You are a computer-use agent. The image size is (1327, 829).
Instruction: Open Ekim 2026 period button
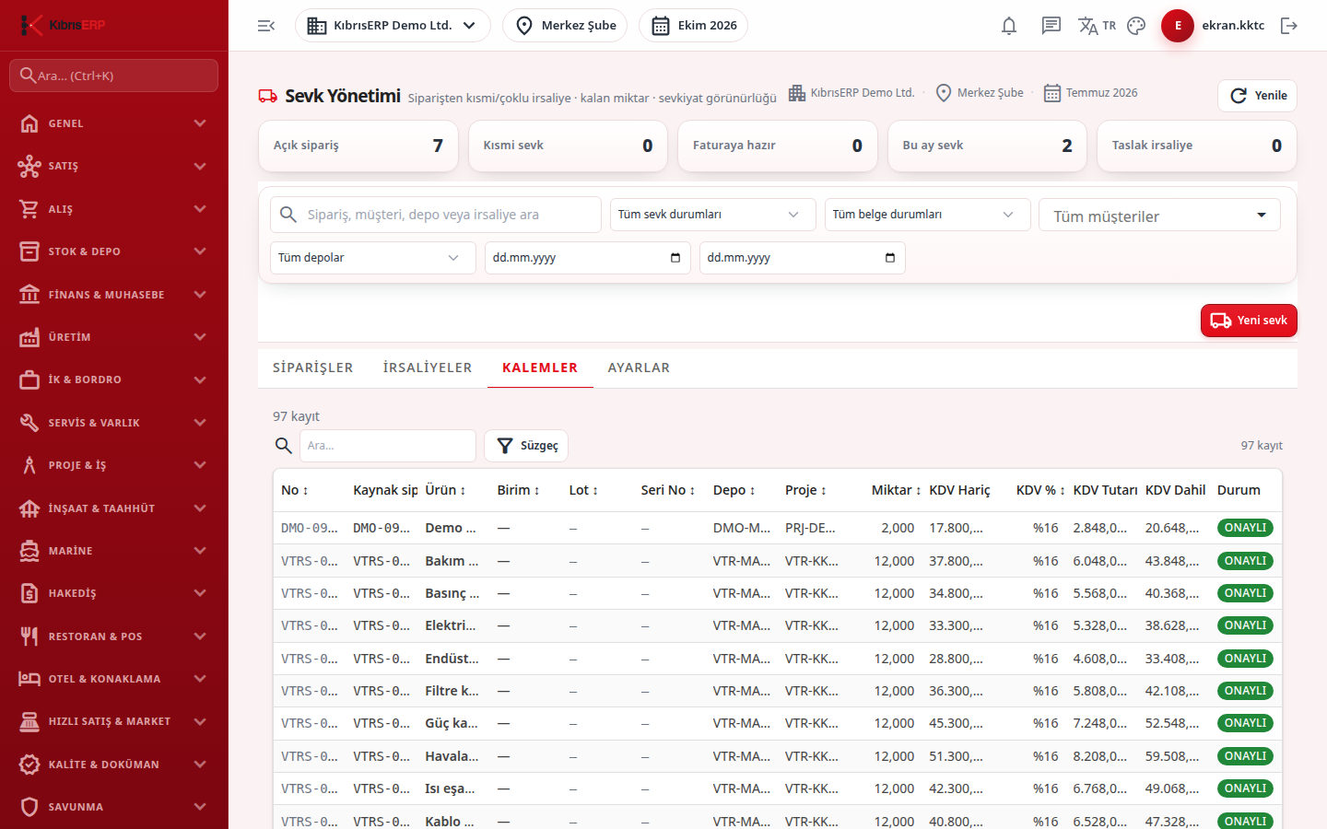pyautogui.click(x=693, y=26)
